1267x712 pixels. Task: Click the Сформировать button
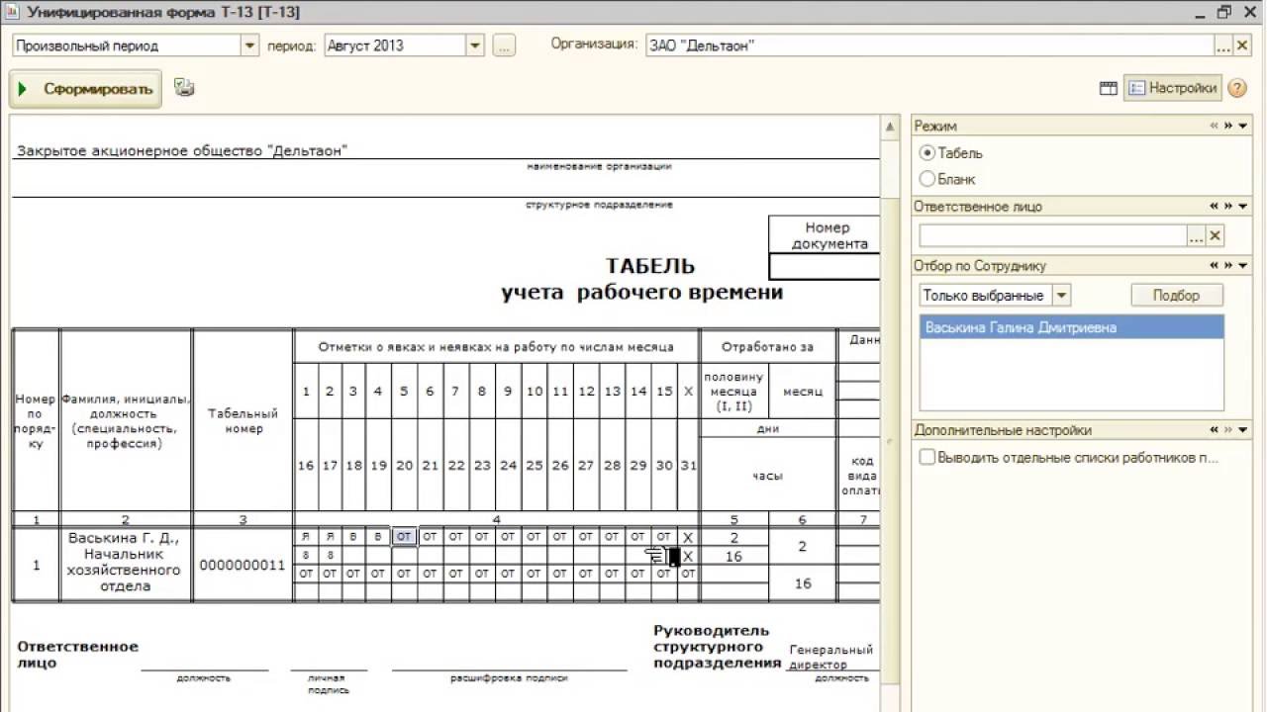pyautogui.click(x=85, y=89)
